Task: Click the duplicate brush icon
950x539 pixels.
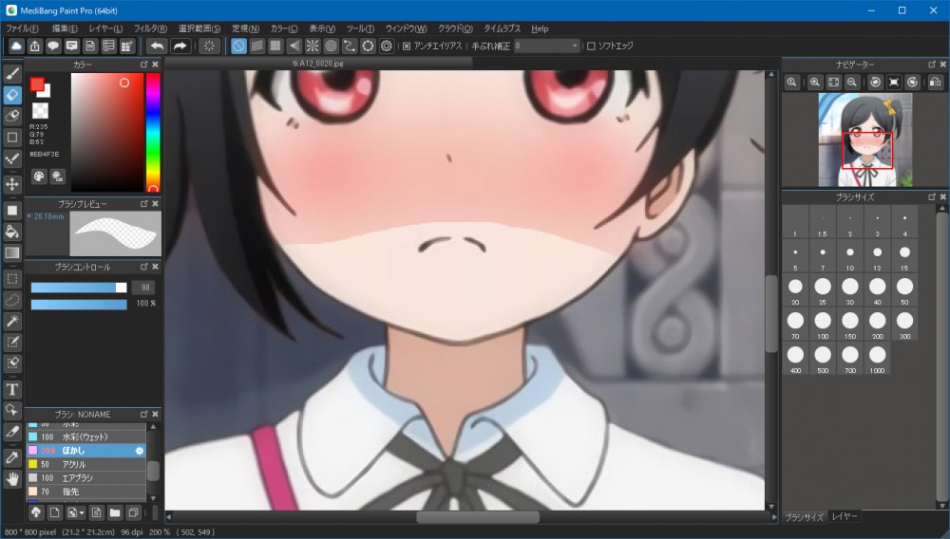Action: click(133, 513)
